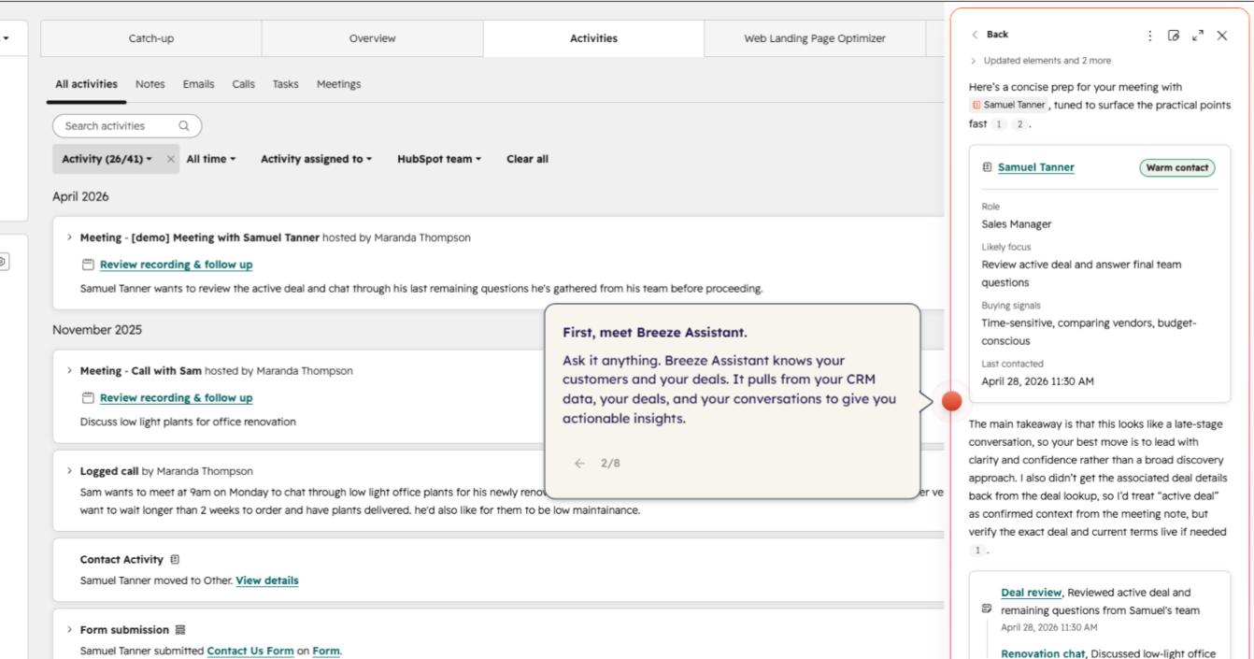
Task: Open the Activity (26/41) filter dropdown
Action: [x=107, y=159]
